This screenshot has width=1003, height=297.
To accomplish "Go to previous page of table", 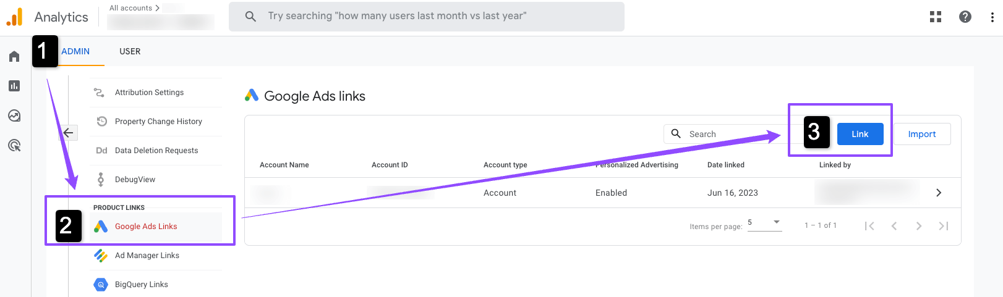I will tap(894, 226).
